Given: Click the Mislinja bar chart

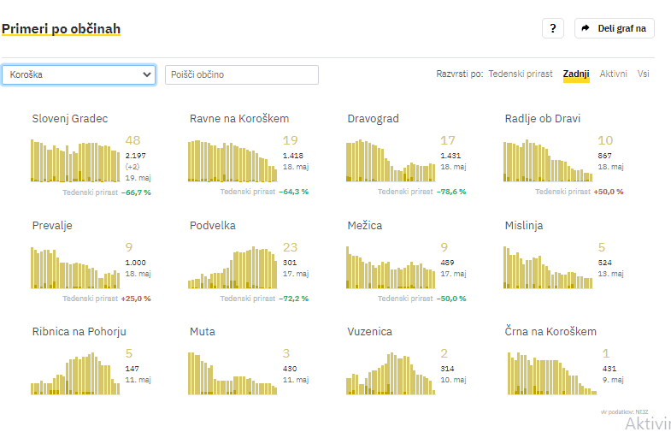Looking at the screenshot, I should [548, 268].
